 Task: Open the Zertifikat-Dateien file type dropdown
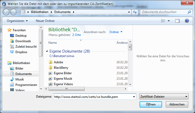pos(164,97)
